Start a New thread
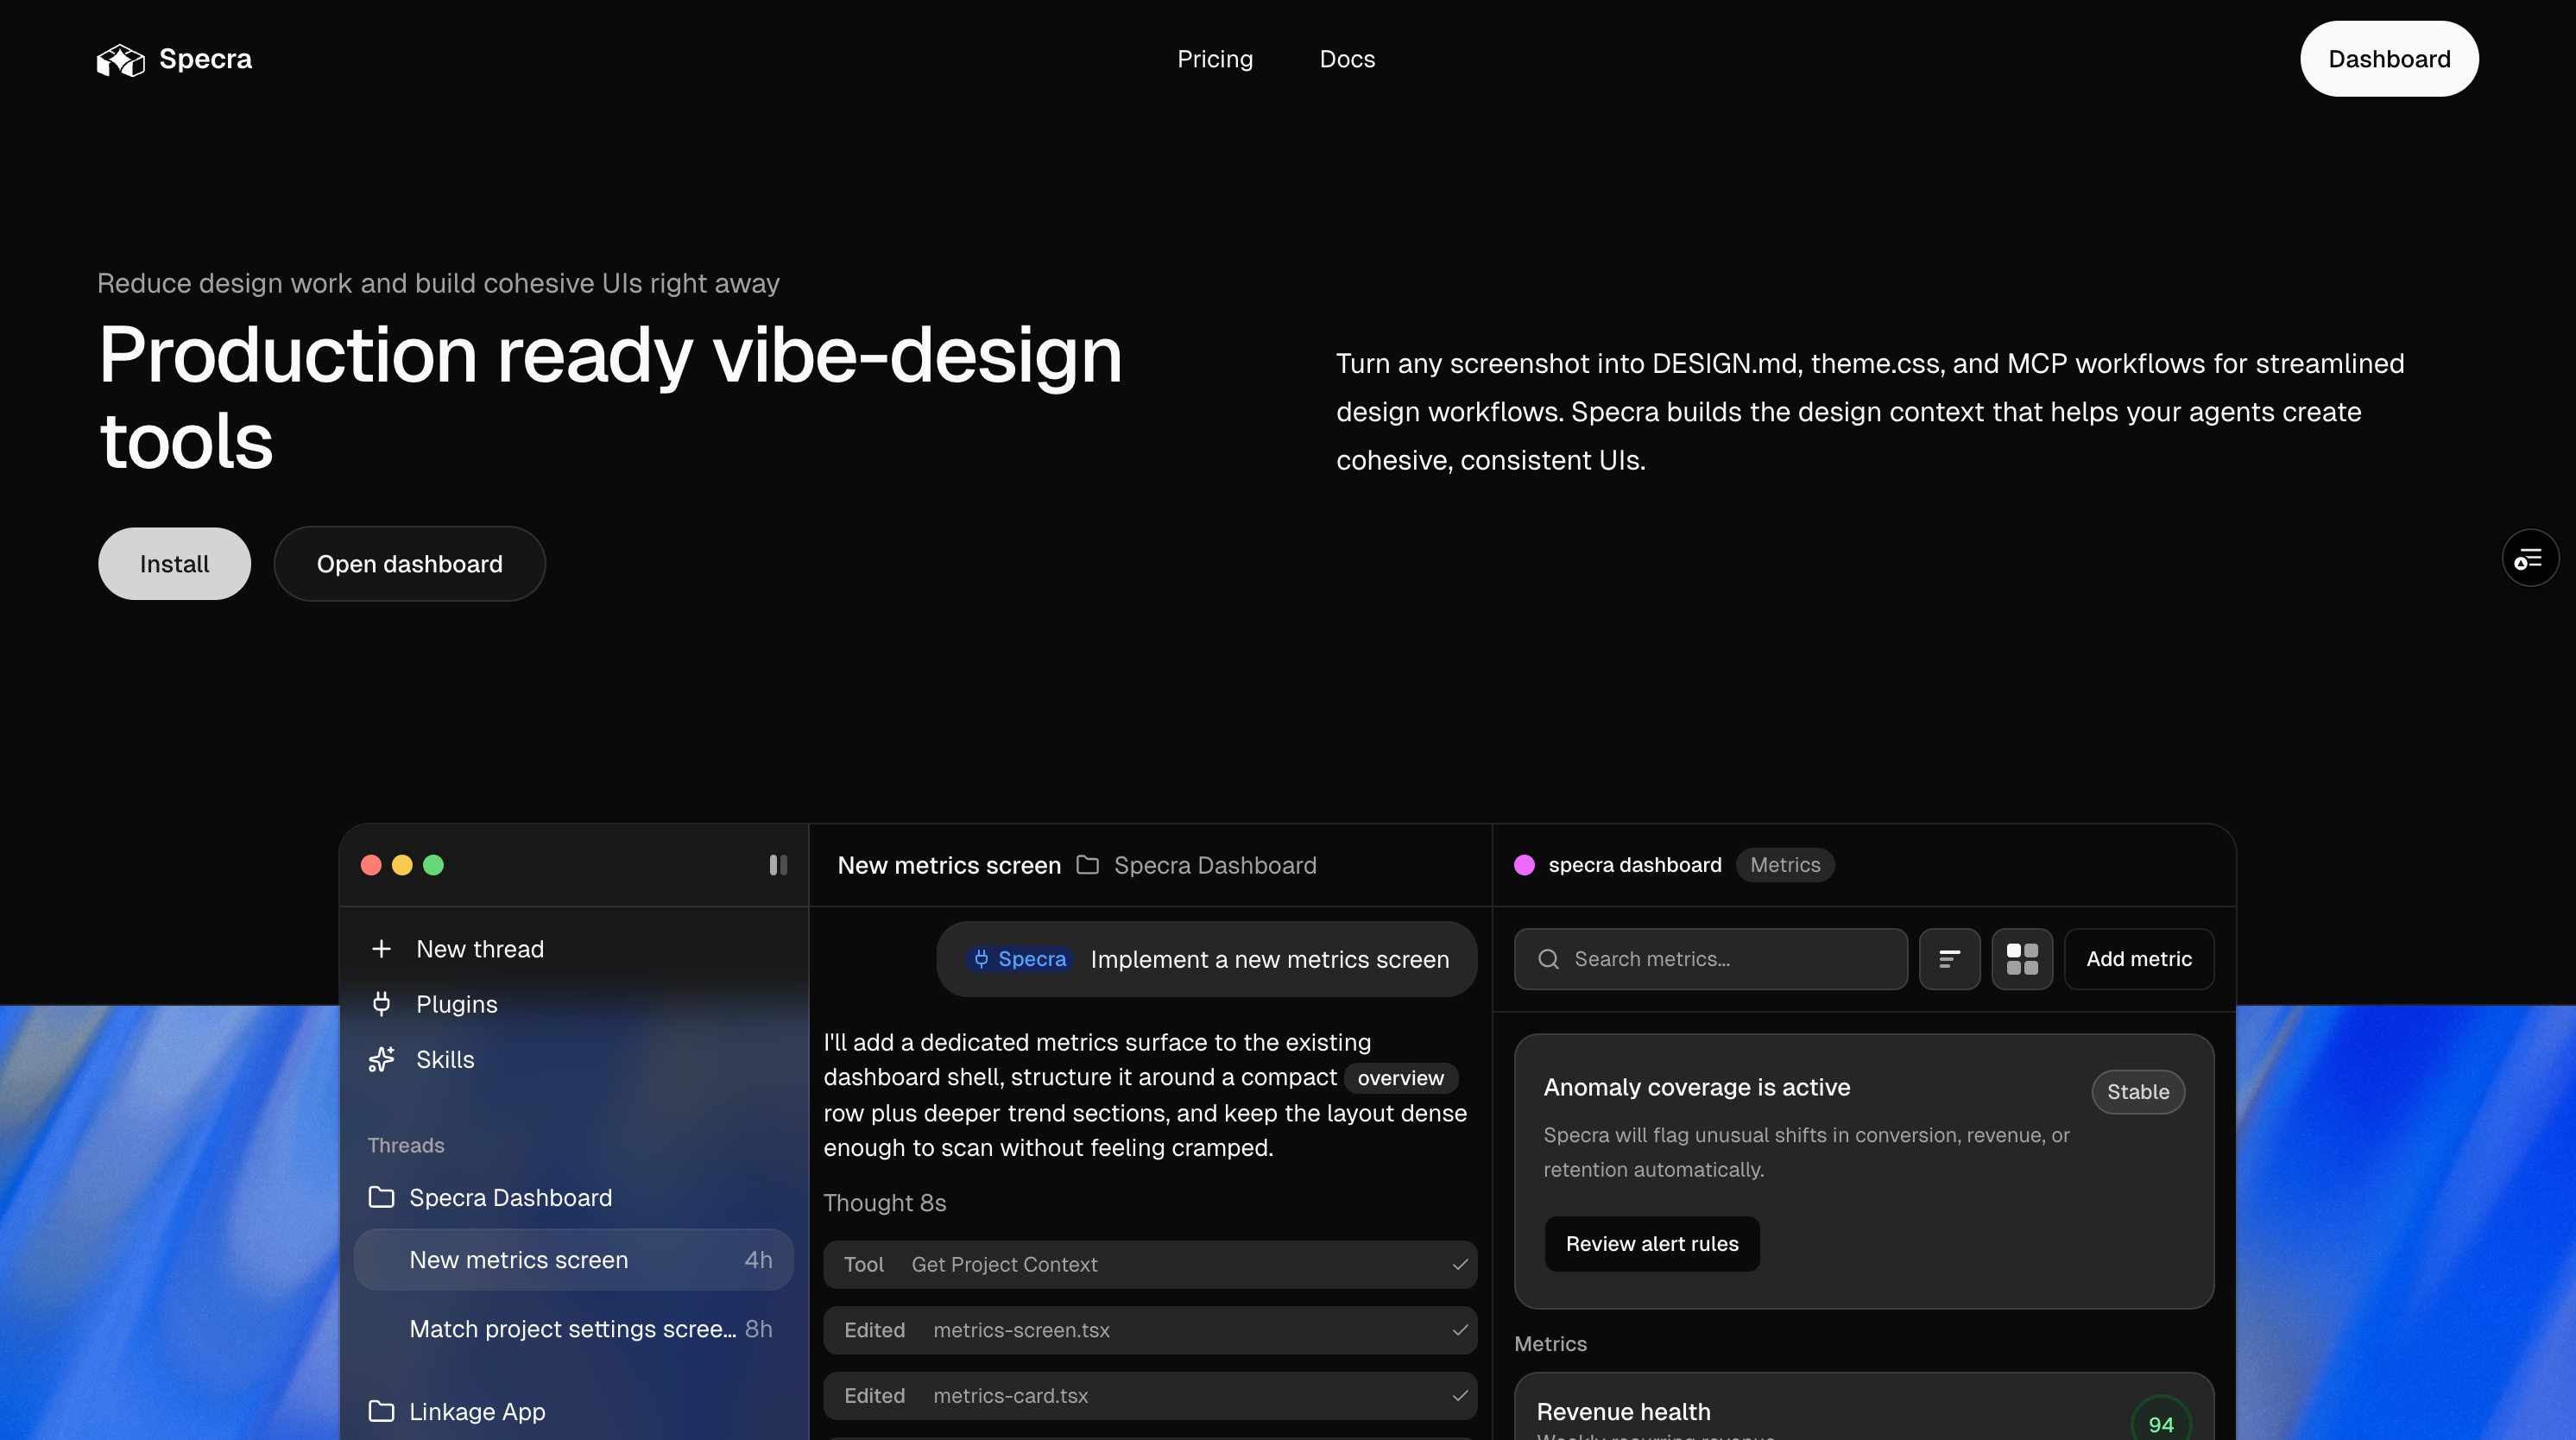Viewport: 2576px width, 1440px height. (480, 949)
